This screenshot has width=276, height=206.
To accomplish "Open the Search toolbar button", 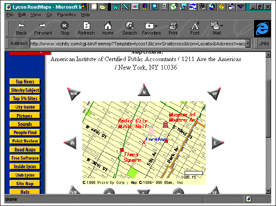I will click(130, 29).
